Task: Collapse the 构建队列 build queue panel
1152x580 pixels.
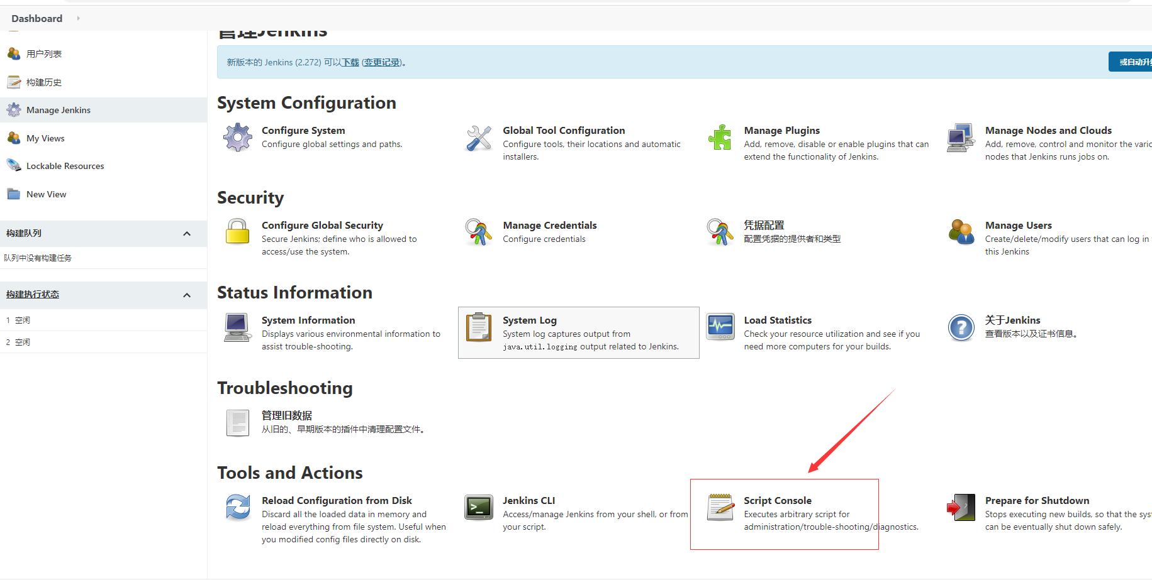Action: [187, 234]
